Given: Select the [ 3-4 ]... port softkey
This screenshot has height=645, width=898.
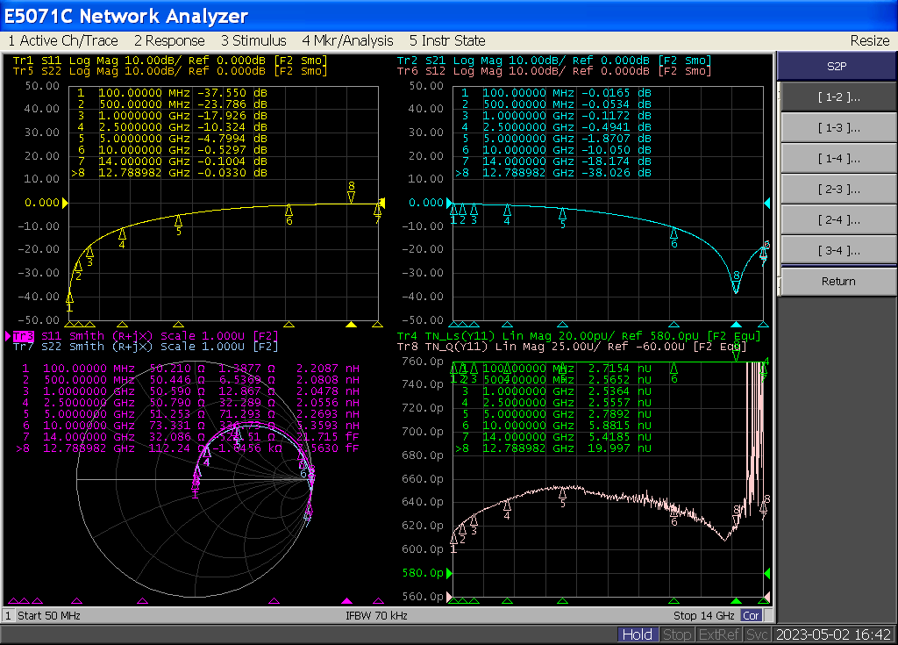Looking at the screenshot, I should (837, 251).
